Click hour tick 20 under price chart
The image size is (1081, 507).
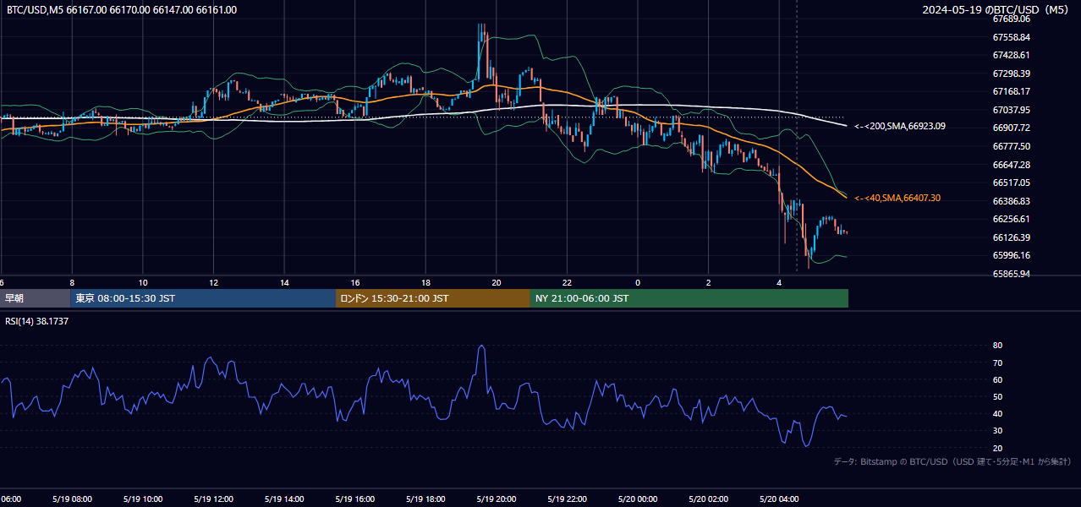click(x=497, y=282)
